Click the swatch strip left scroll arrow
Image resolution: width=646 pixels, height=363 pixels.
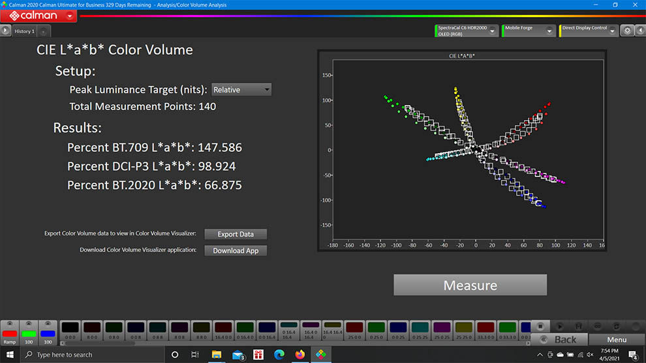pos(62,343)
